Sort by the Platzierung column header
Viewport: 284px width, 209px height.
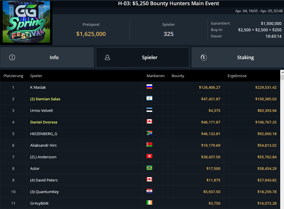coord(13,76)
